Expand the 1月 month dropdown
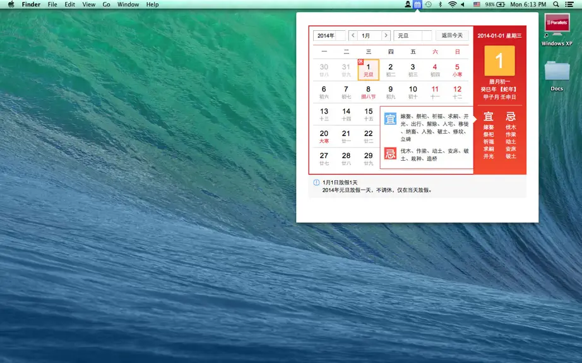Image resolution: width=582 pixels, height=363 pixels. (x=369, y=35)
